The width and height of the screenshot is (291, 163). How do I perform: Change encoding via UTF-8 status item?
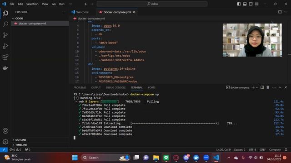(x=252, y=150)
